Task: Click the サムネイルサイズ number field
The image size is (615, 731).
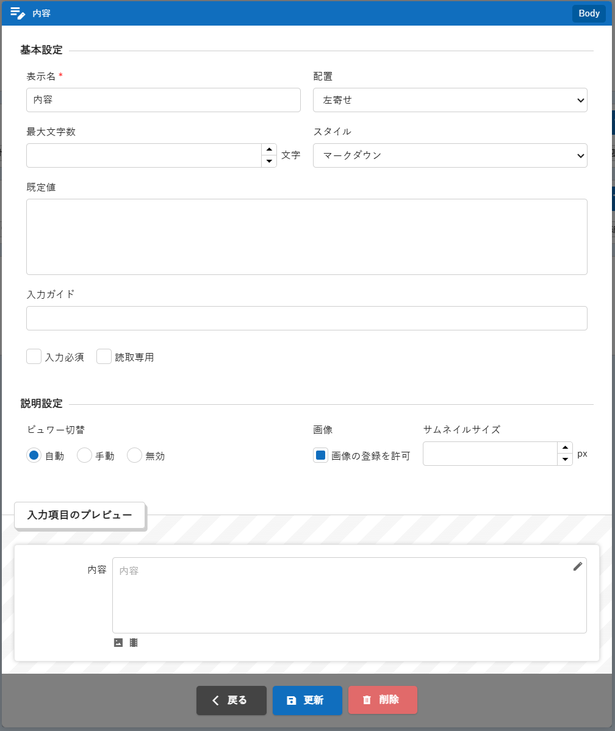Action: click(x=490, y=454)
